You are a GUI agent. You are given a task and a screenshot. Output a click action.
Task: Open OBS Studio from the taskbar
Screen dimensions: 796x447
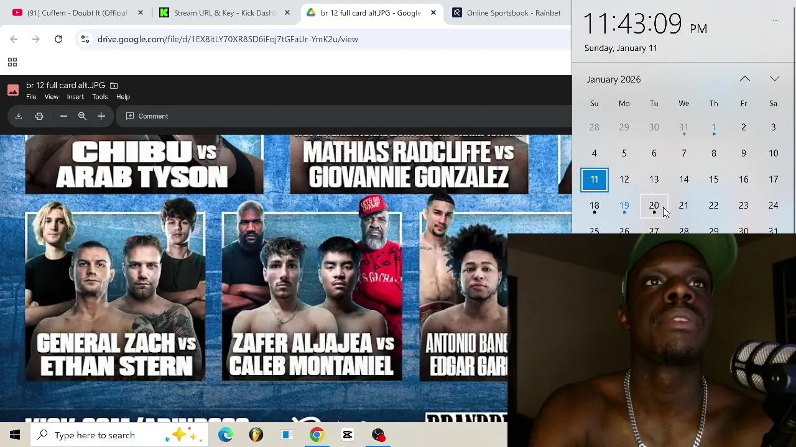(378, 435)
